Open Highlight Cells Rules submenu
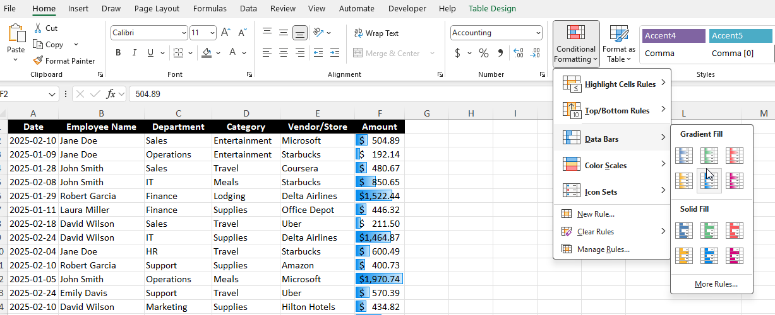Viewport: 775px width, 315px height. (611, 84)
